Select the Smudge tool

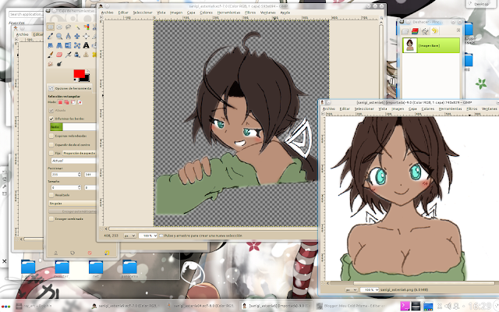(x=50, y=64)
